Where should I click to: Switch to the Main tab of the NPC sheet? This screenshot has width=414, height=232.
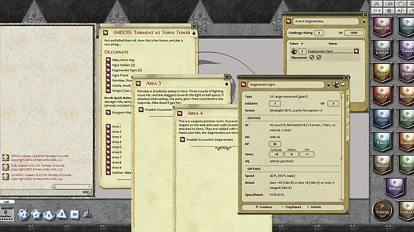click(x=348, y=98)
